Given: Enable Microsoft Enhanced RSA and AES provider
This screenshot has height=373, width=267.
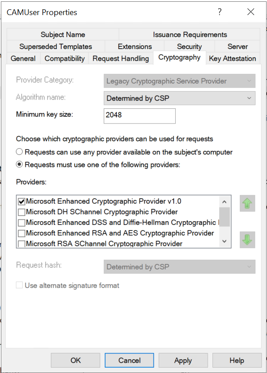Looking at the screenshot, I should [x=21, y=233].
